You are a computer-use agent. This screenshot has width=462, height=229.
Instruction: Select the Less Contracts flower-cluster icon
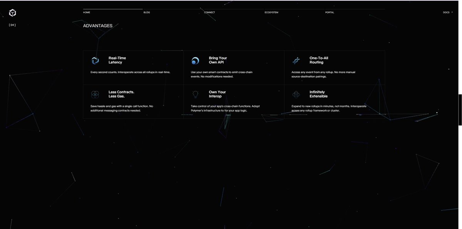point(95,94)
